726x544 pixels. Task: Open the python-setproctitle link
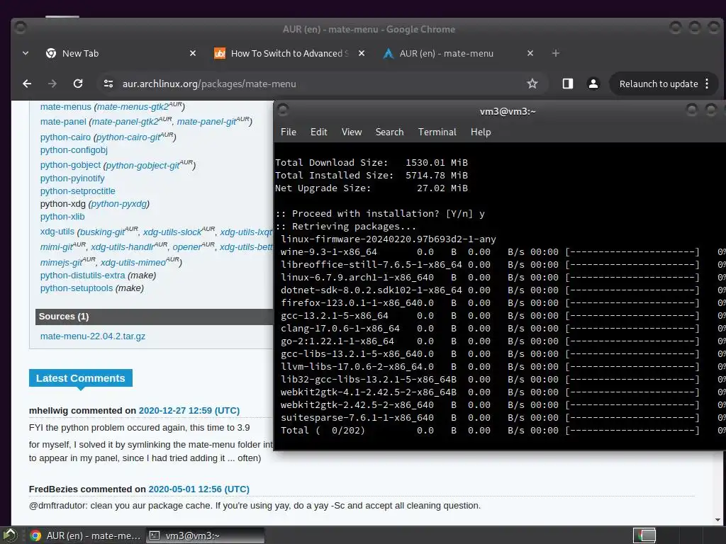click(78, 191)
